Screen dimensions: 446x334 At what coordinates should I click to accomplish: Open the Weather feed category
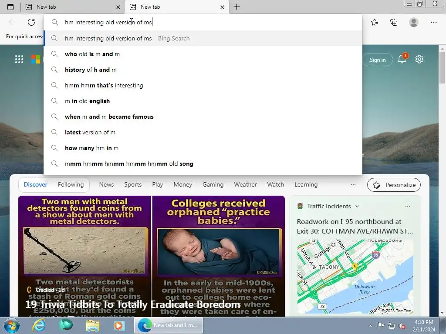coord(245,184)
